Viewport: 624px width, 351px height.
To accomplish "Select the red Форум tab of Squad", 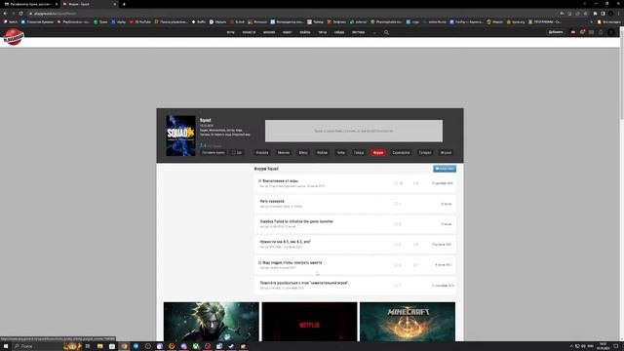I will [x=378, y=152].
